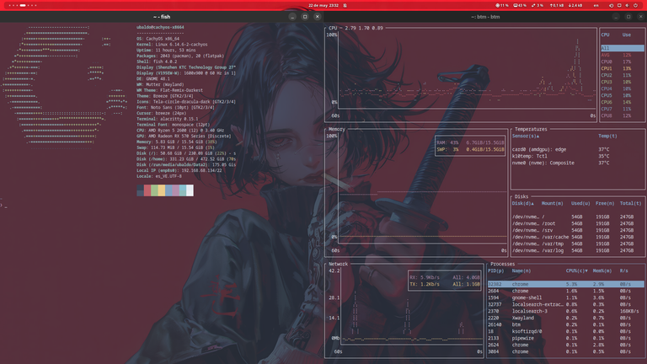This screenshot has width=647, height=364.
Task: Select the btm process row
Action: point(566,324)
